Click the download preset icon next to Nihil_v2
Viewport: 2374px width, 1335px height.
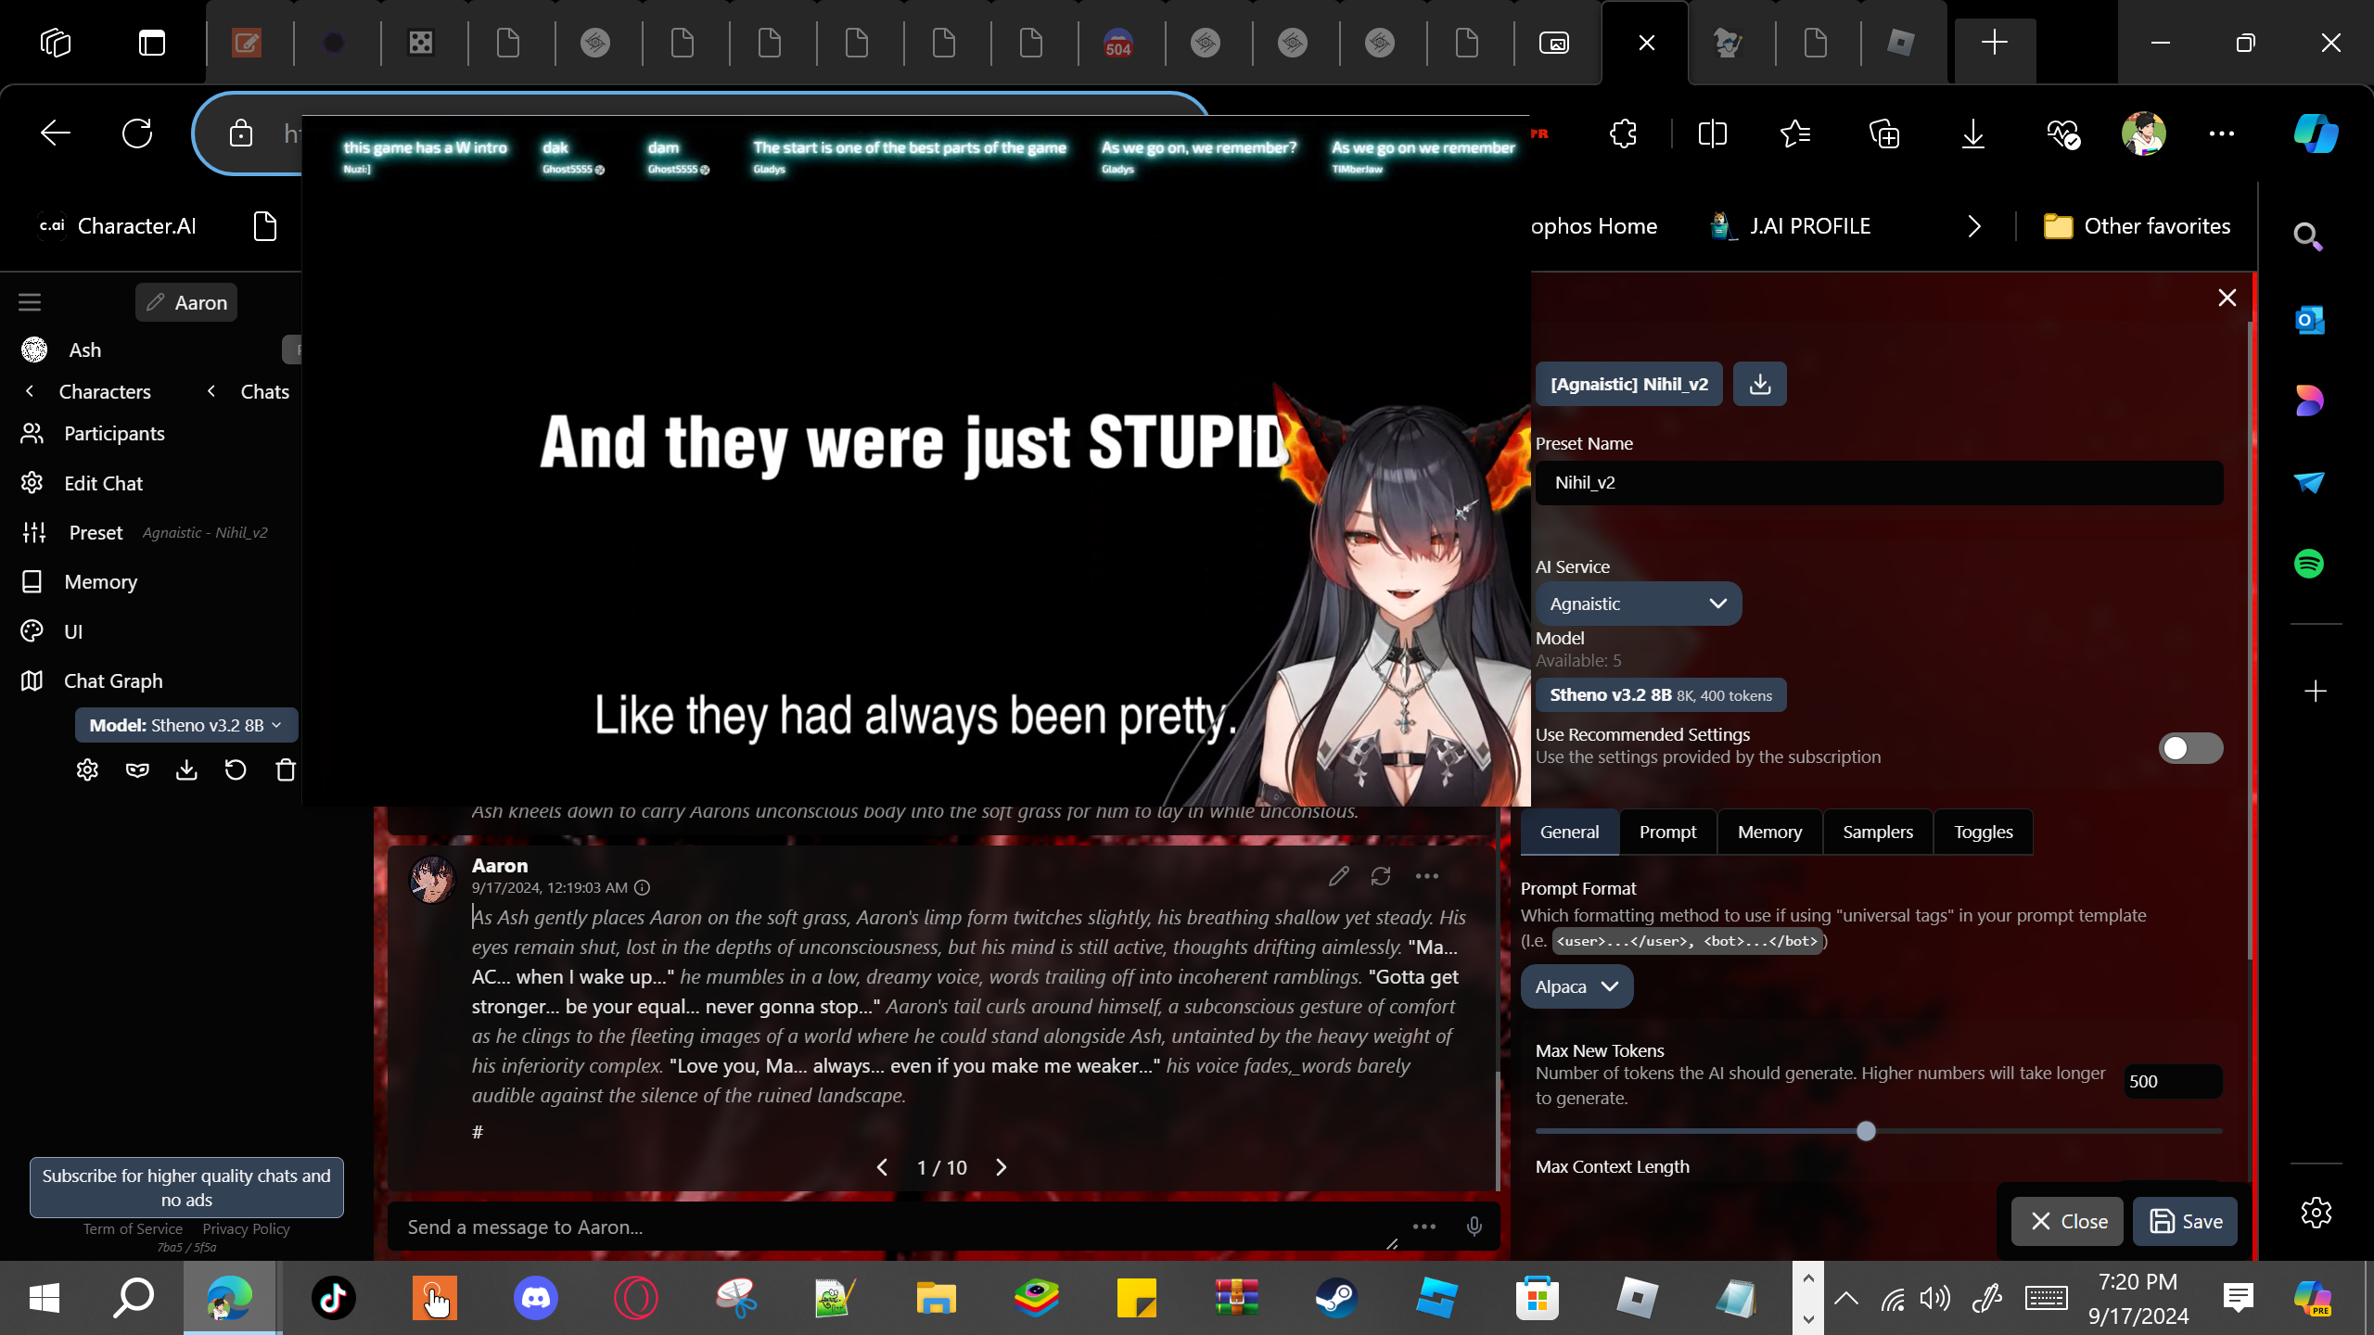pos(1759,384)
